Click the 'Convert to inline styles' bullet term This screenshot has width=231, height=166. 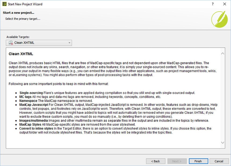coord(36,129)
